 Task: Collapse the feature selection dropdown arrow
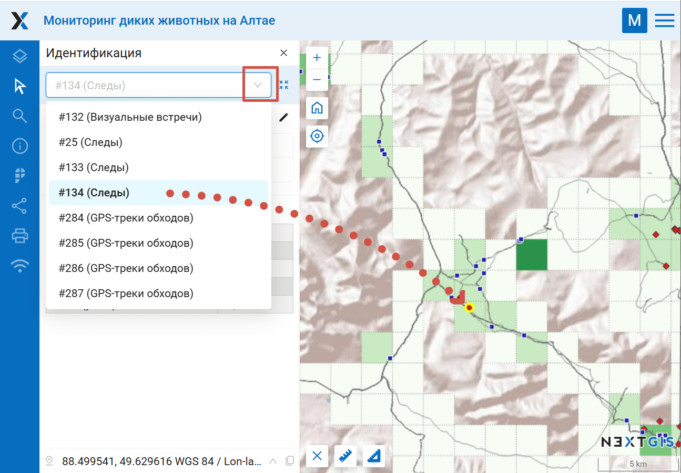(x=258, y=85)
